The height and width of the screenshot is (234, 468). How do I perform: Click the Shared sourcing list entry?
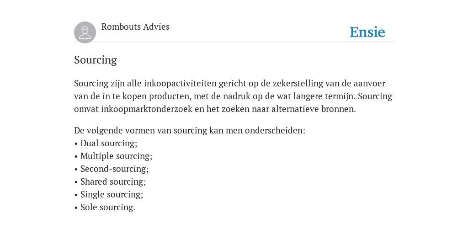point(110,182)
